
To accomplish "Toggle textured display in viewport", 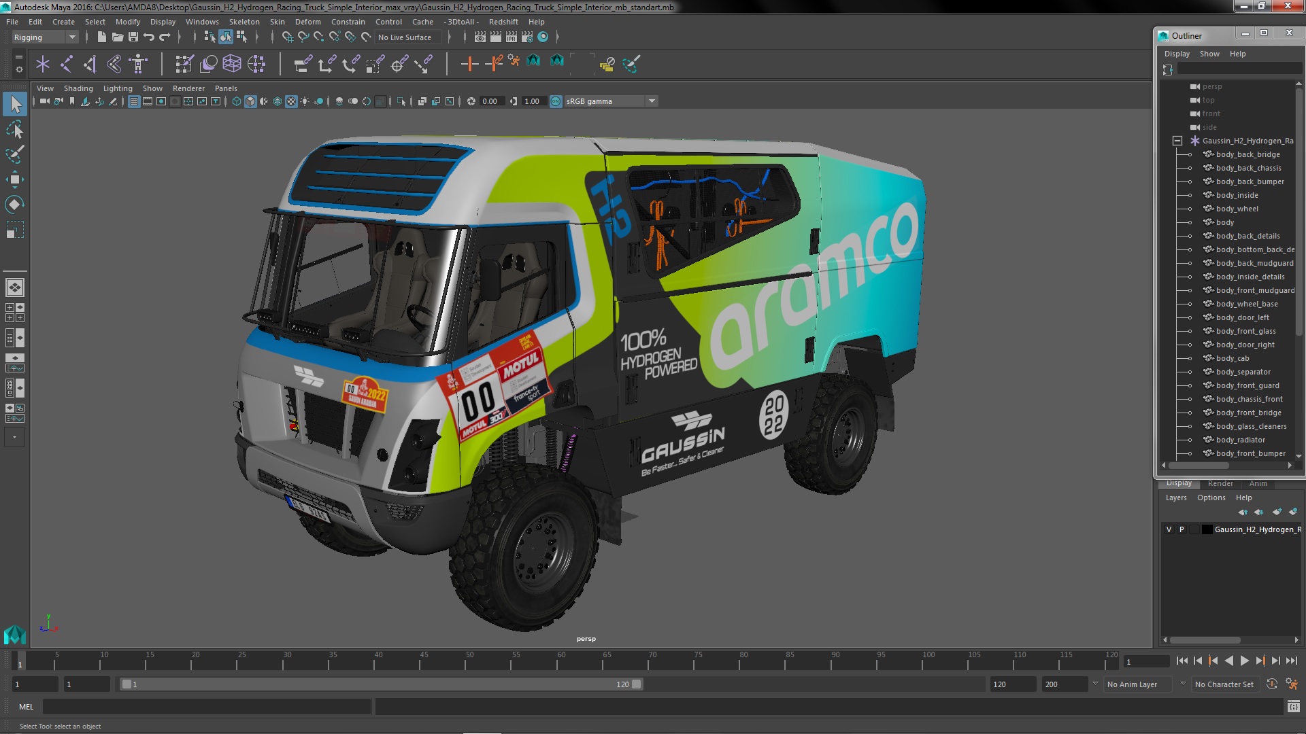I will click(x=291, y=101).
